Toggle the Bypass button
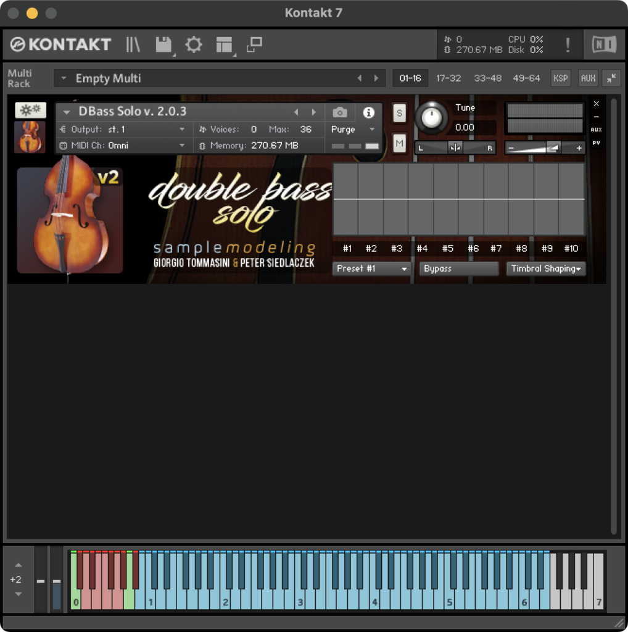Image resolution: width=628 pixels, height=632 pixels. coord(459,268)
